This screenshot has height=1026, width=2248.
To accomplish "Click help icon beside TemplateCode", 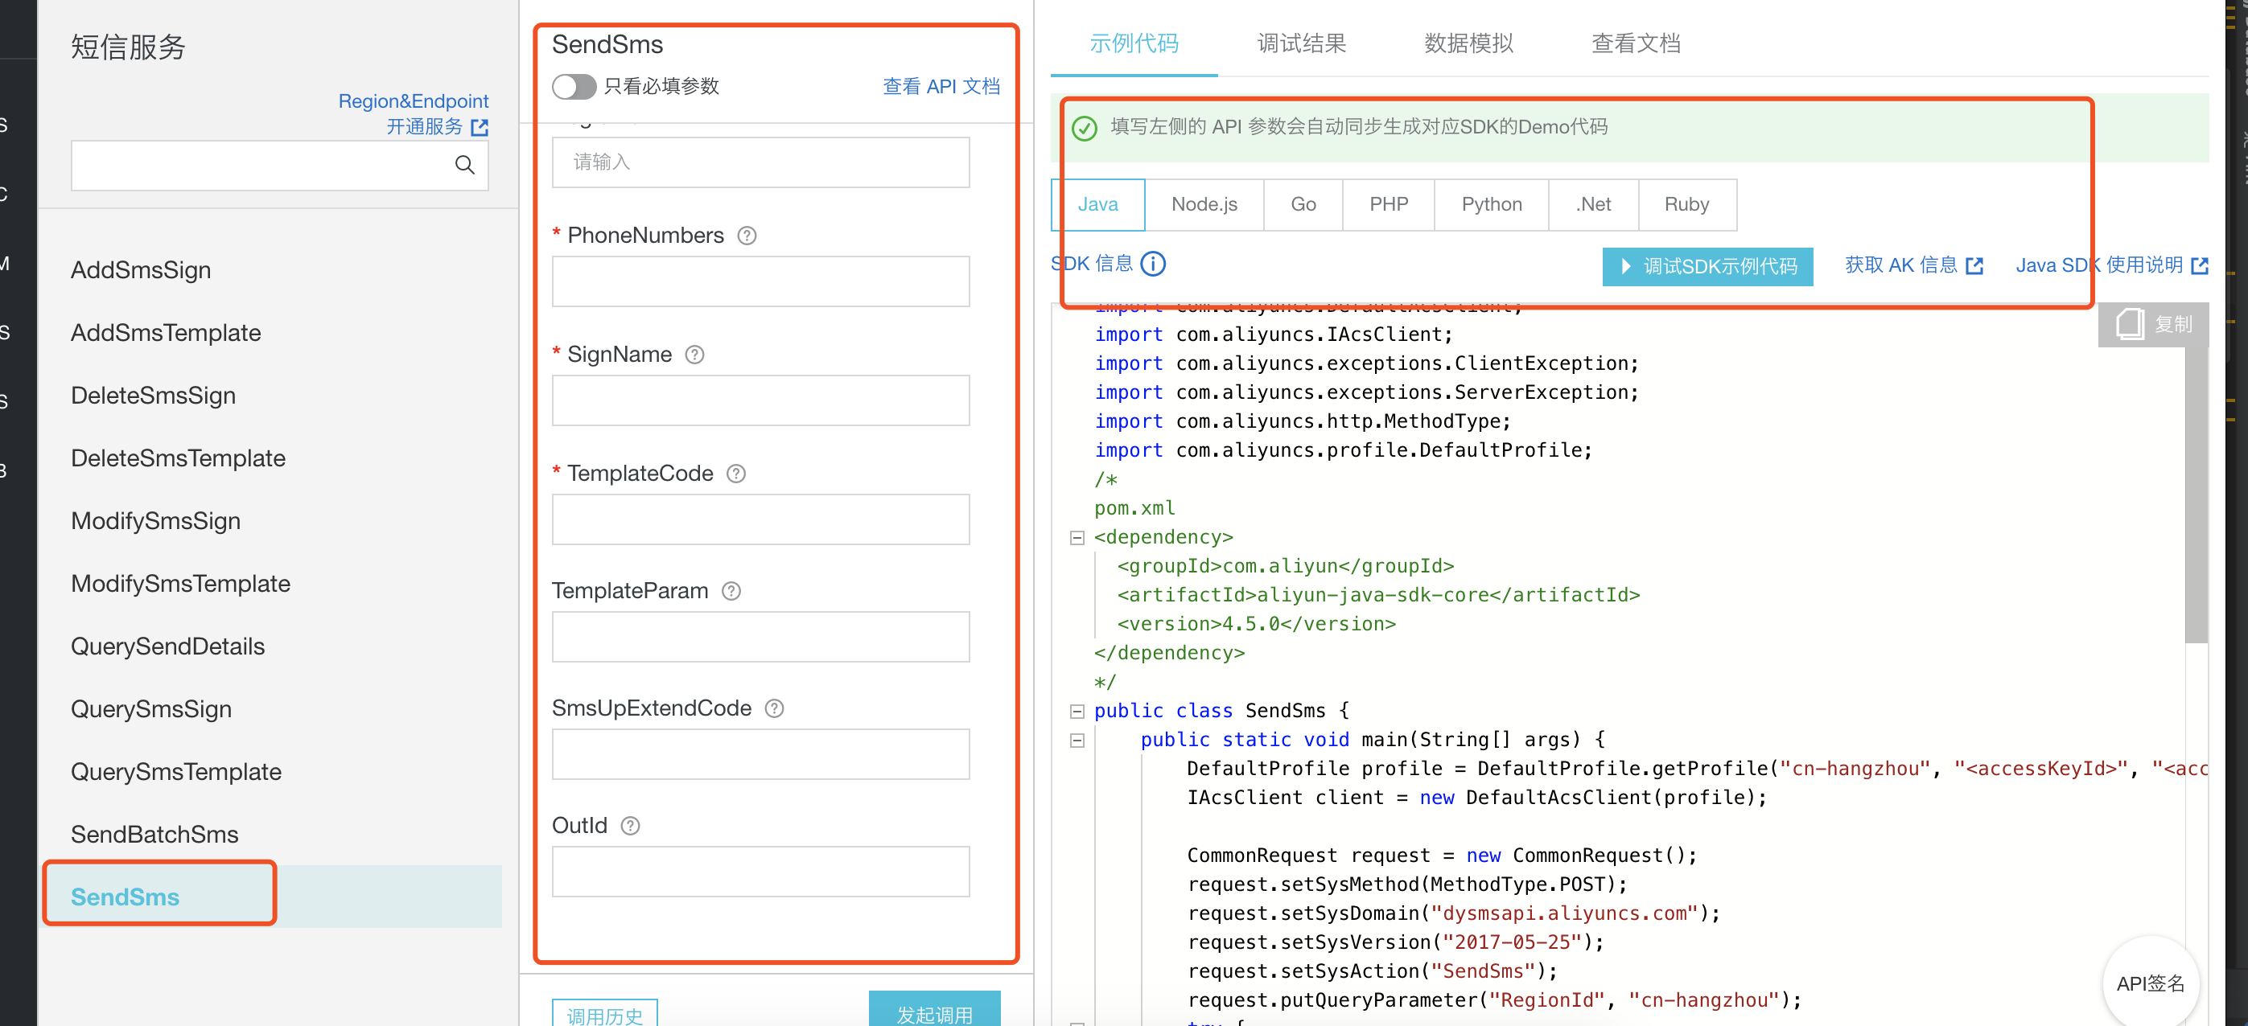I will coord(735,473).
